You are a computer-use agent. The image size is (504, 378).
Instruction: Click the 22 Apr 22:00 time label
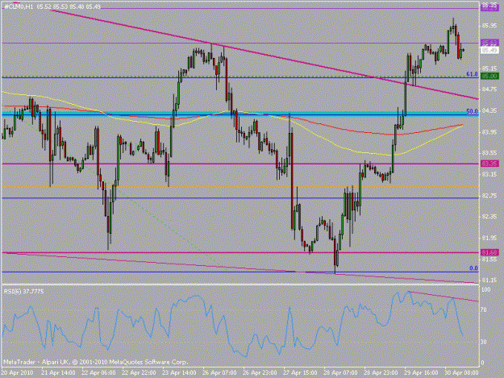(x=139, y=372)
